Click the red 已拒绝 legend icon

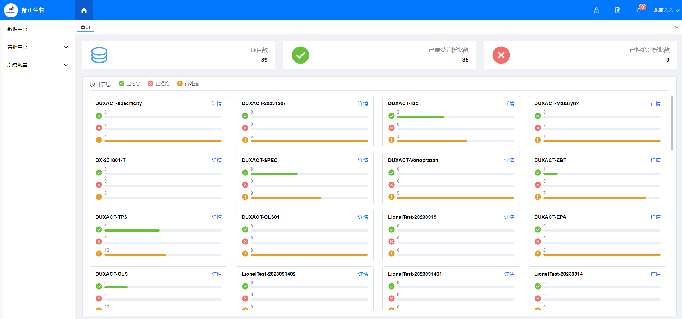[151, 83]
